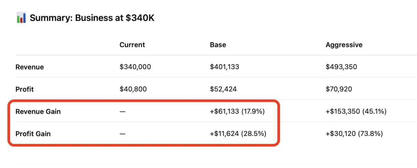
Task: Select the Current column header
Action: click(x=132, y=45)
